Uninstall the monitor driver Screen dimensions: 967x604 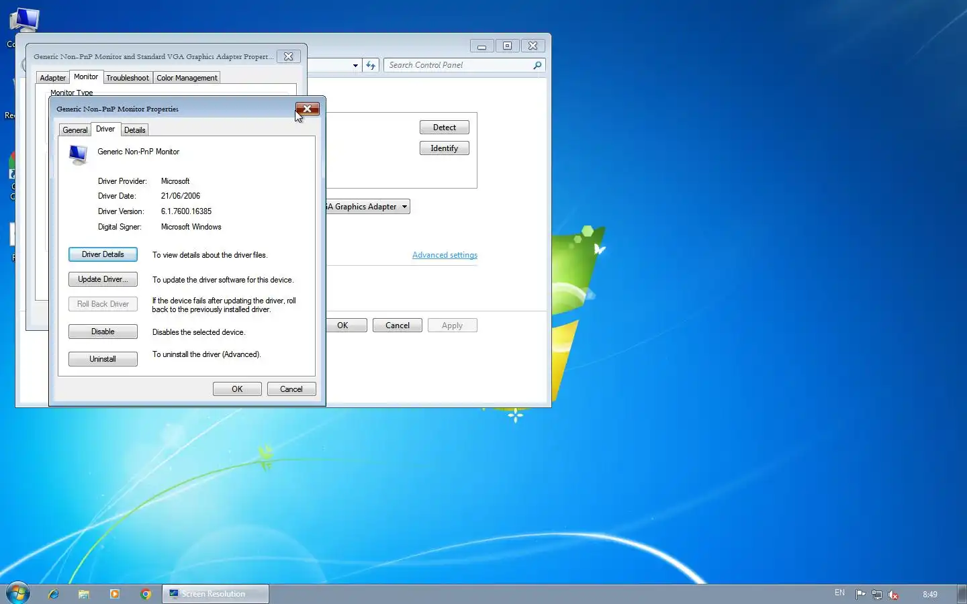click(103, 359)
